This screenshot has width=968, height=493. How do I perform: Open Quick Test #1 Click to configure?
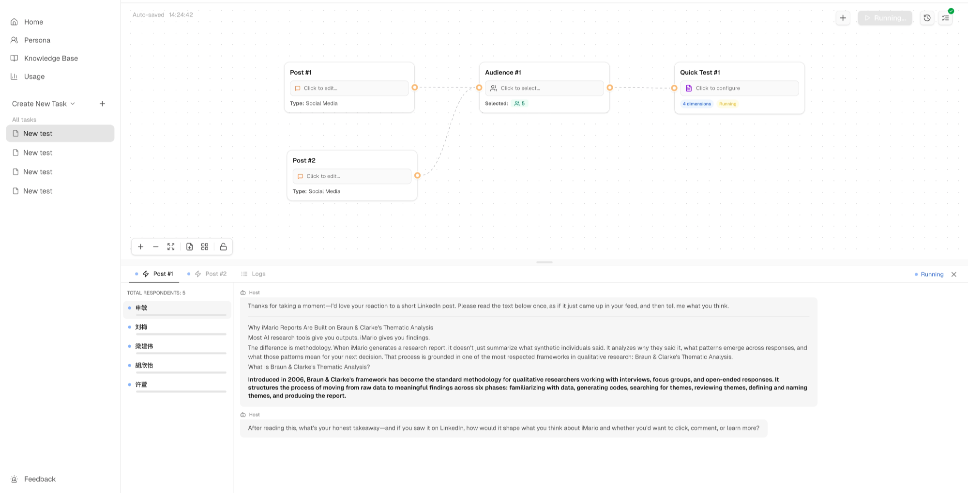click(740, 88)
